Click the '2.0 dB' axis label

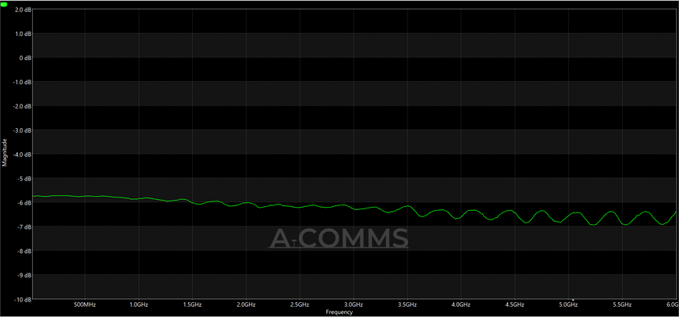23,9
